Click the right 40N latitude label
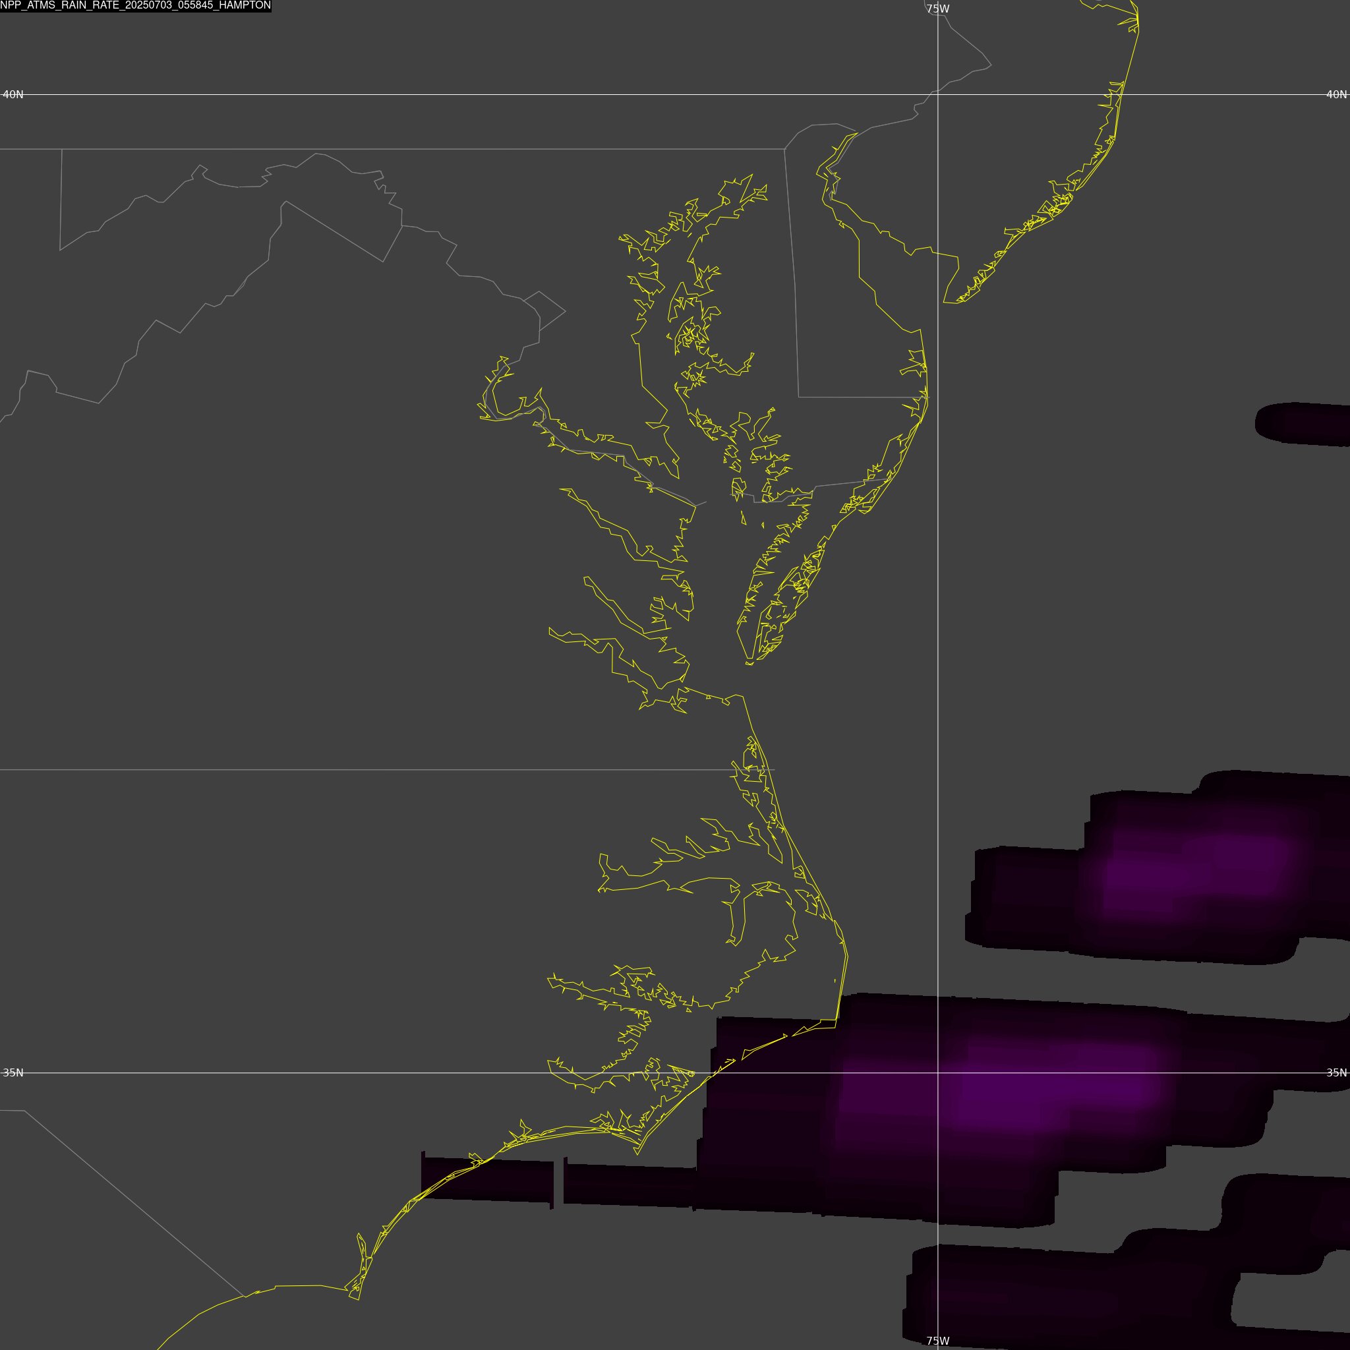 tap(1336, 94)
